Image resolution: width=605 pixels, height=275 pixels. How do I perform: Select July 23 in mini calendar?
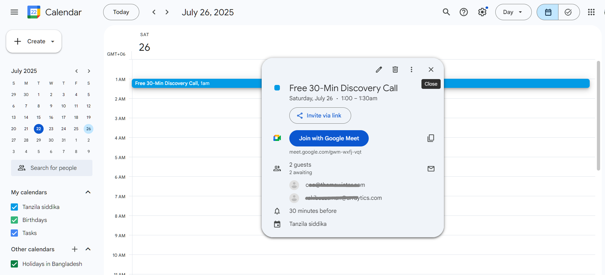pos(51,129)
